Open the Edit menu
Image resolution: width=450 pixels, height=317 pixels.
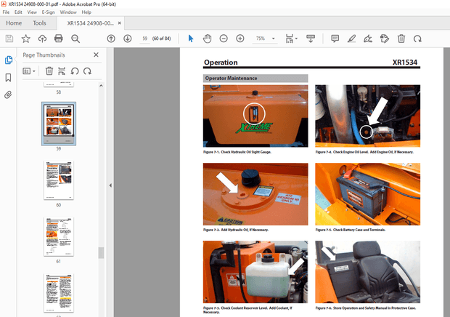(x=18, y=12)
